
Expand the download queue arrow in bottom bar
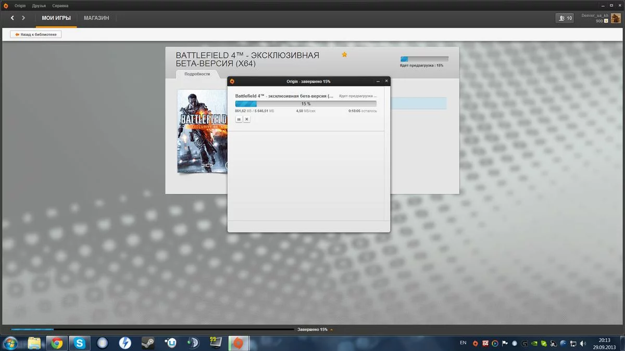[332, 330]
